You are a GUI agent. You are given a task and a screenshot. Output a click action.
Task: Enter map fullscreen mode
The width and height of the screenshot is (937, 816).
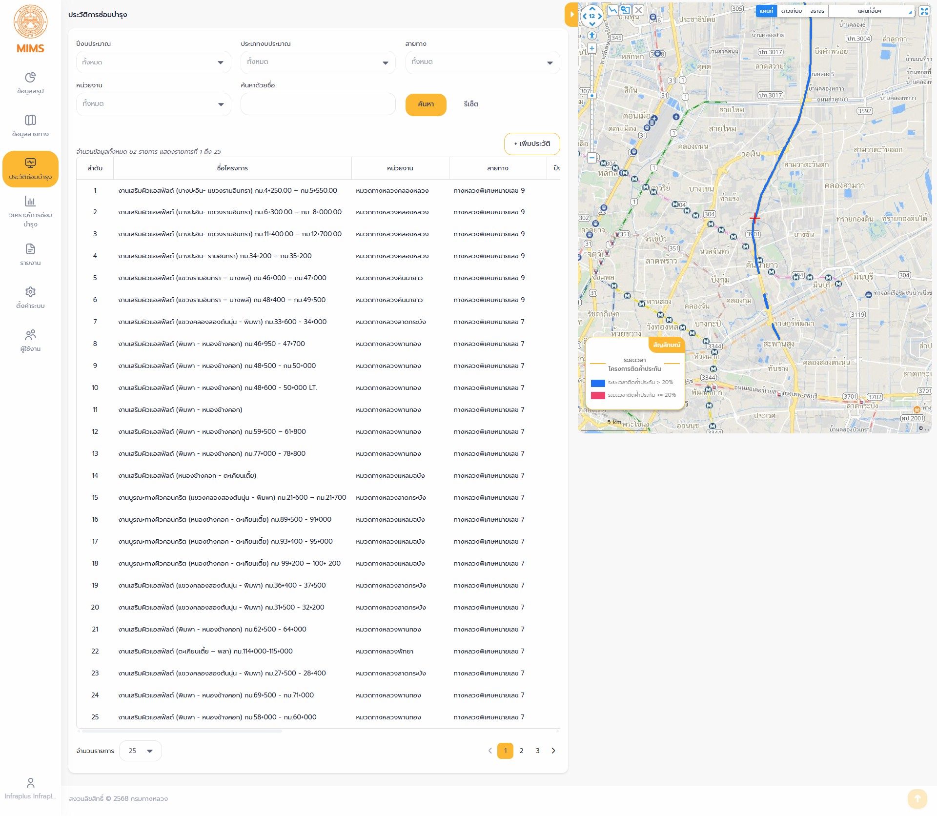924,11
